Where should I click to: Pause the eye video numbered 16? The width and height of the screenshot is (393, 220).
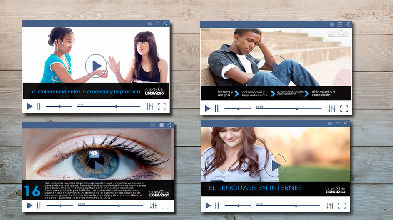click(39, 205)
